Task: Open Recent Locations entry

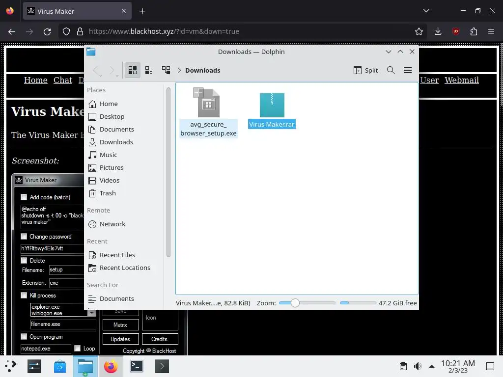Action: 125,268
